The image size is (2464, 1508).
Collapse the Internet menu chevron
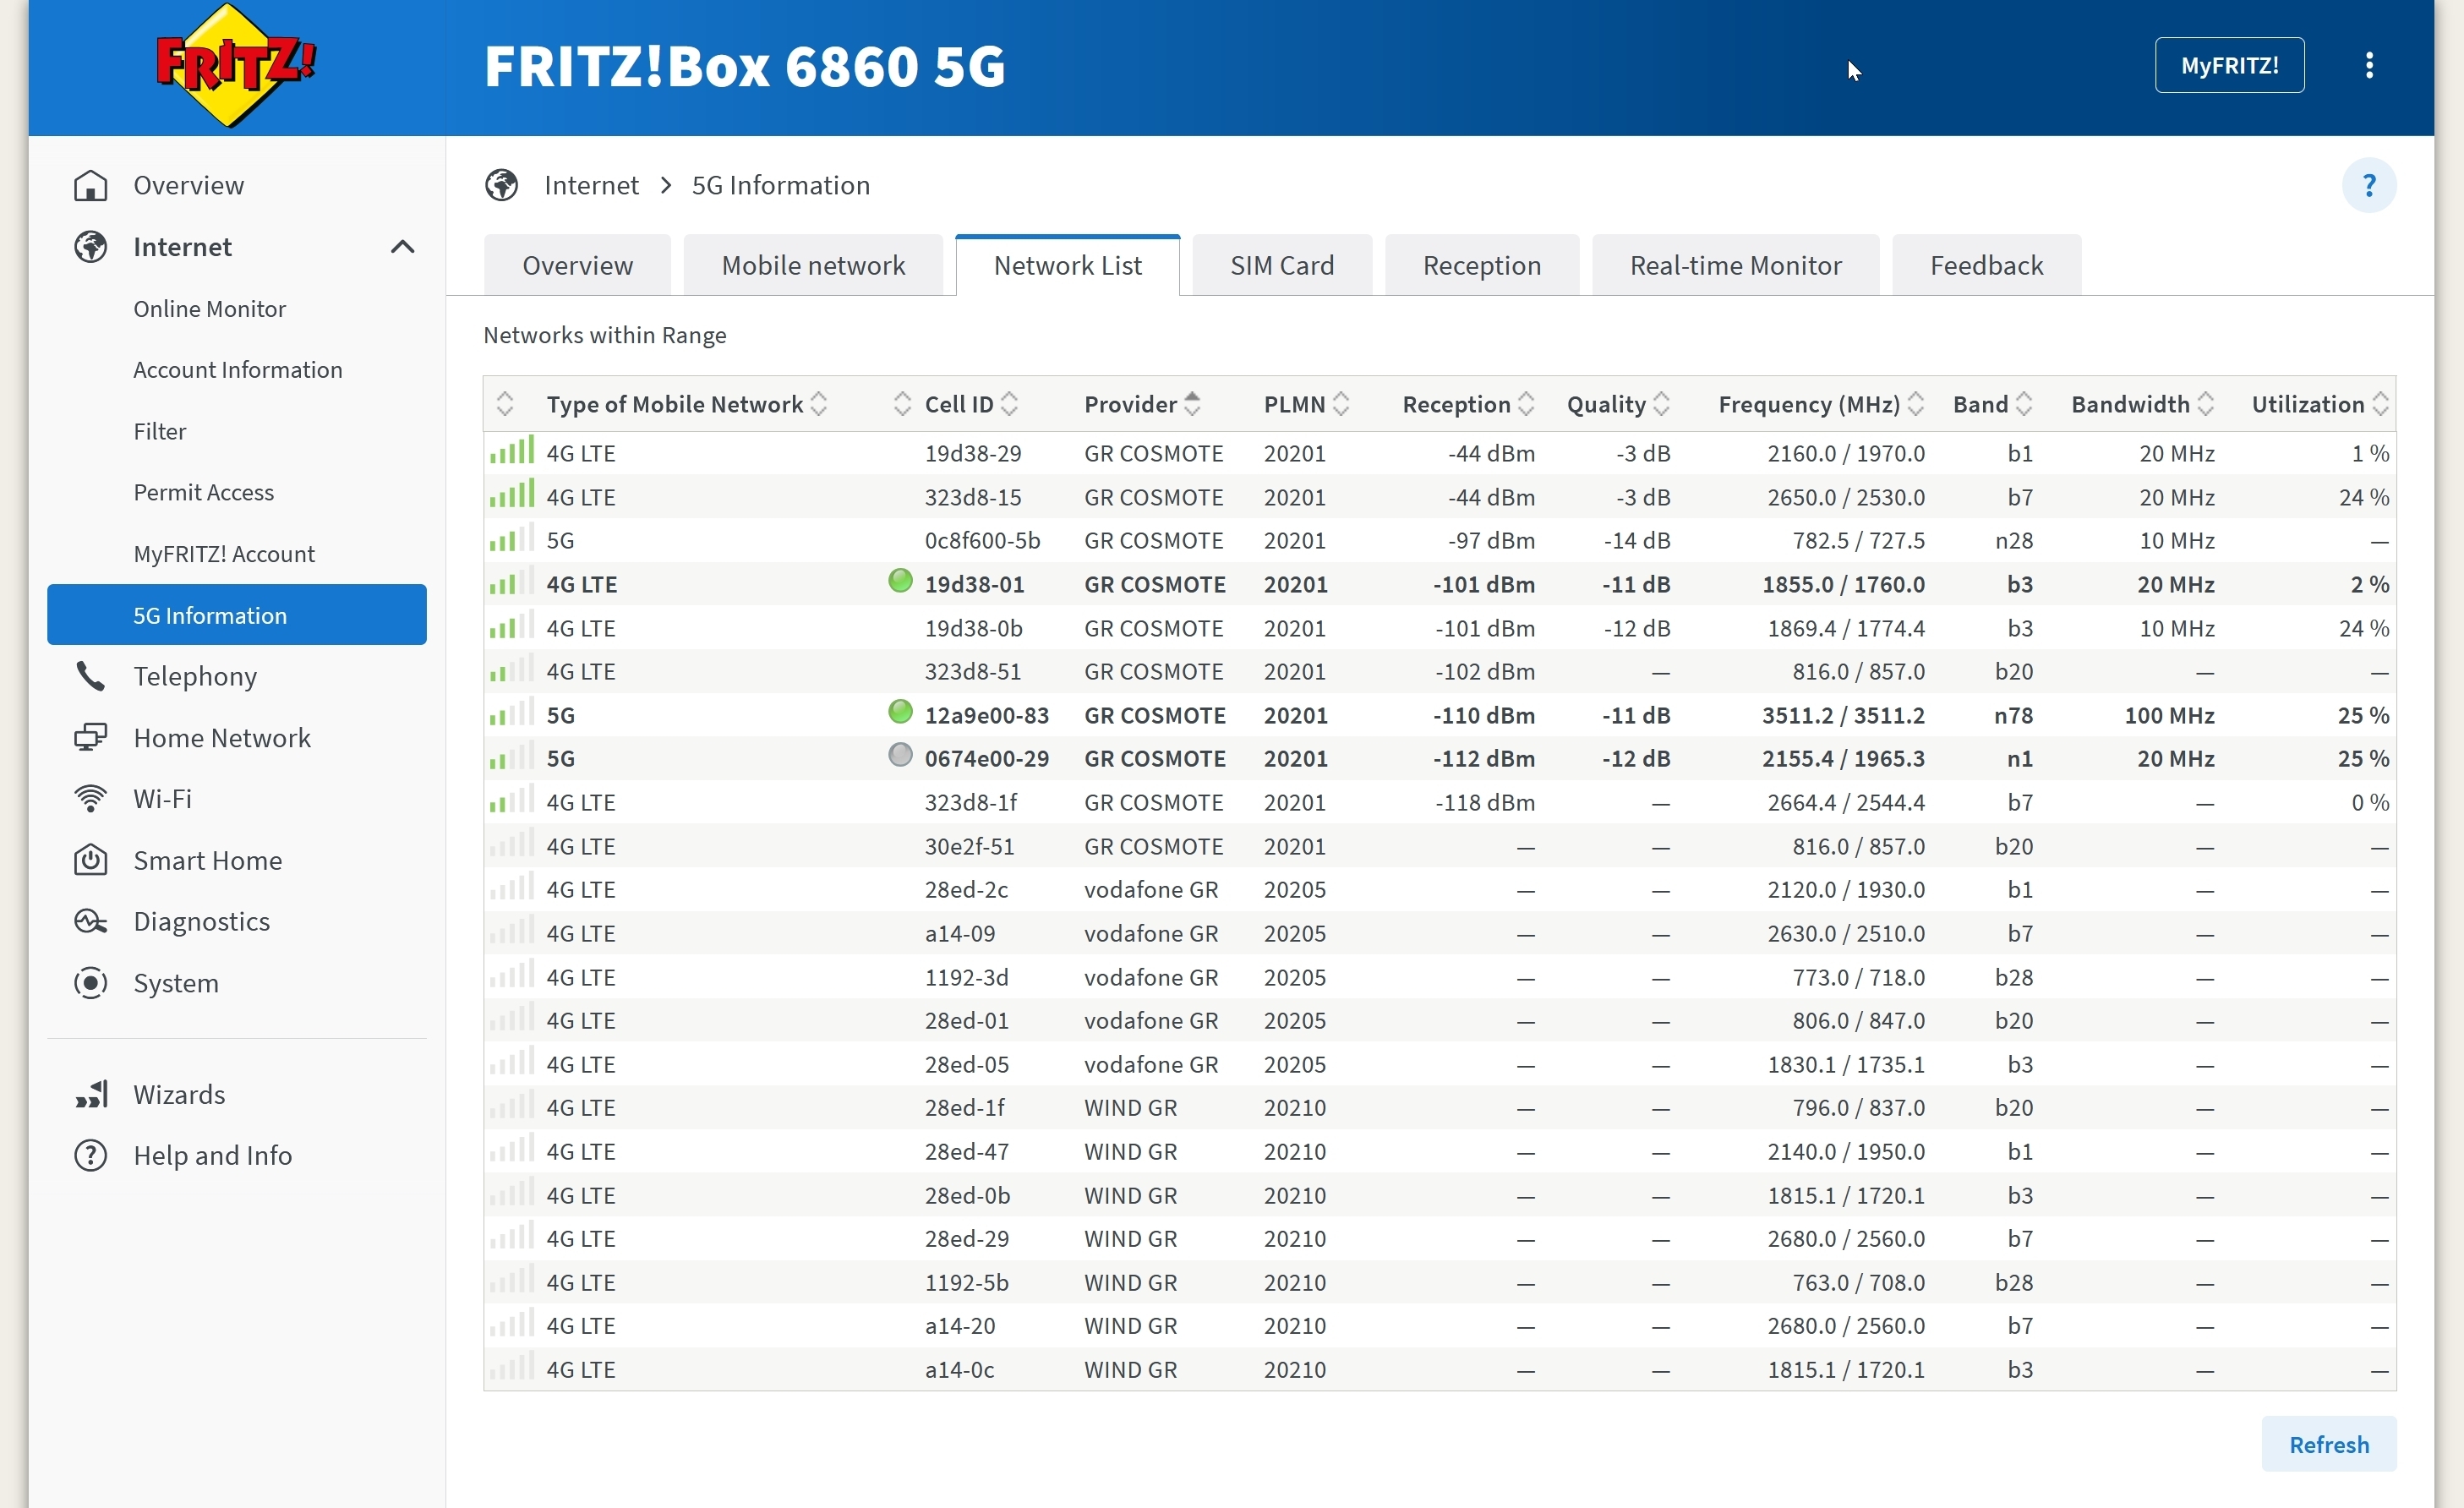pyautogui.click(x=402, y=247)
